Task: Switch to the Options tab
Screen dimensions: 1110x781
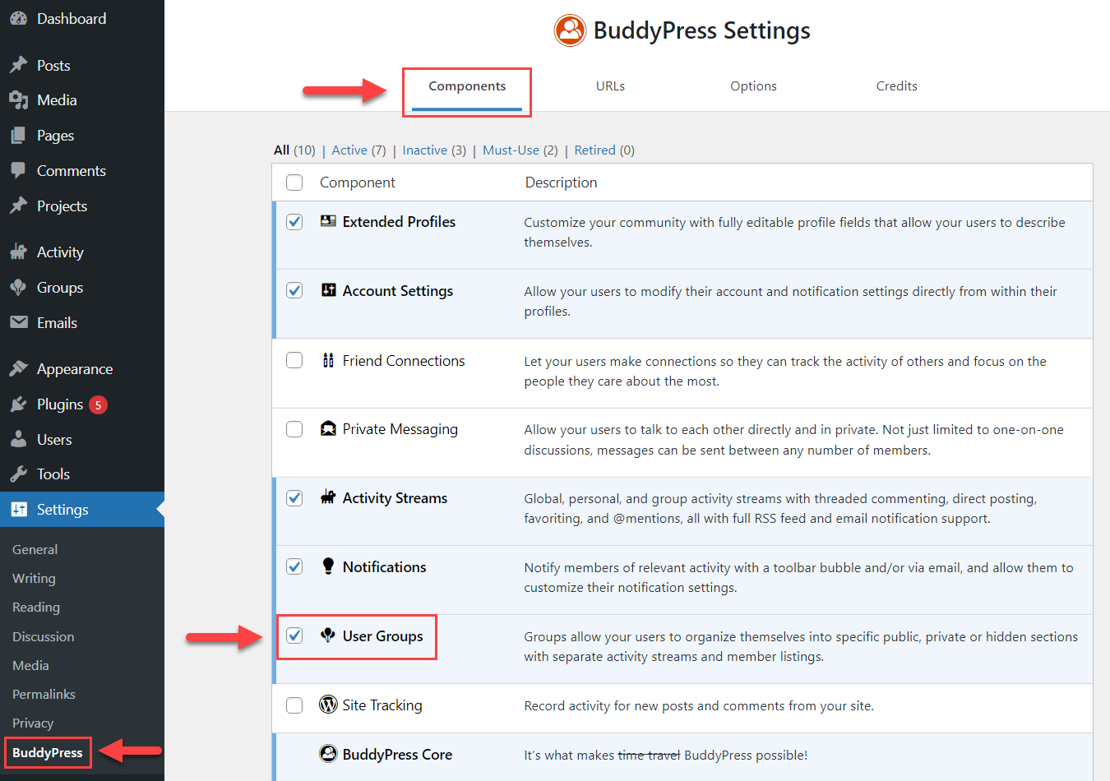Action: (753, 86)
